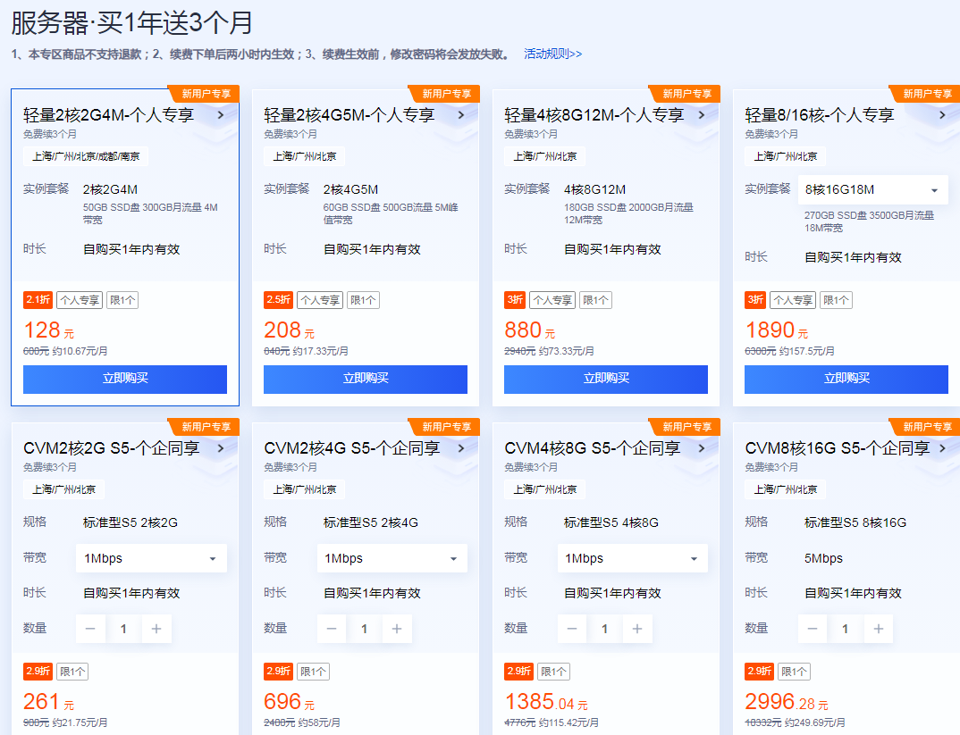Click quantity input field for CVM2核4G S5

364,629
